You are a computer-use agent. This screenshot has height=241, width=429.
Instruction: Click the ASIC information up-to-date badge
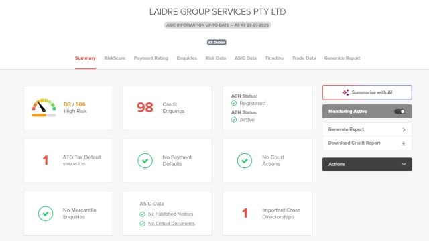pyautogui.click(x=217, y=25)
